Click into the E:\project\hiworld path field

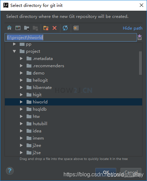[71, 37]
